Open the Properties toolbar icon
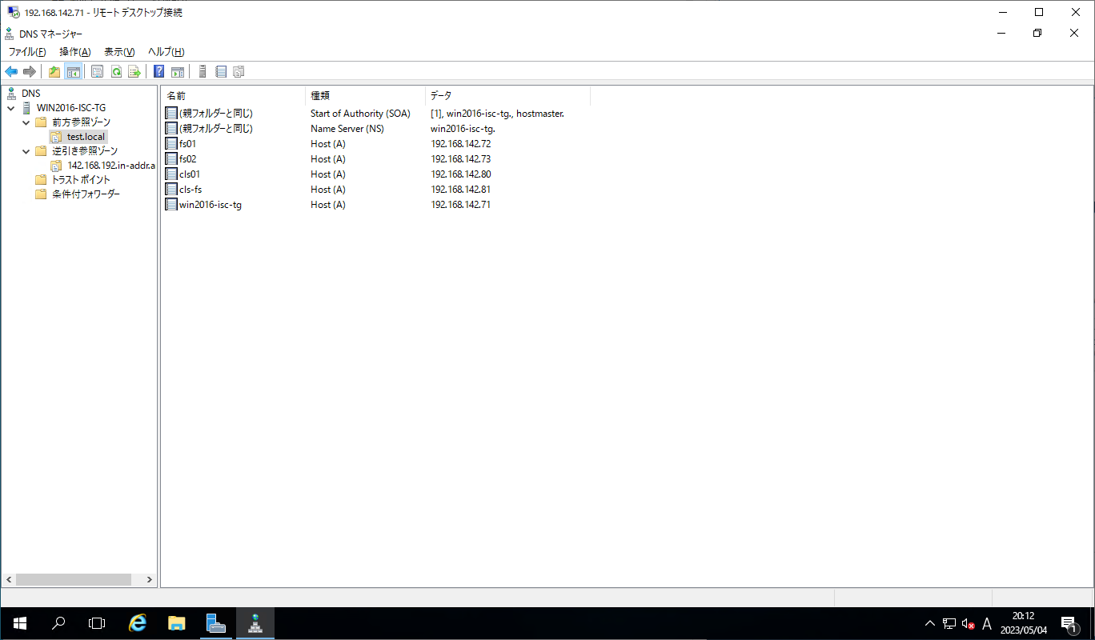 pyautogui.click(x=97, y=72)
